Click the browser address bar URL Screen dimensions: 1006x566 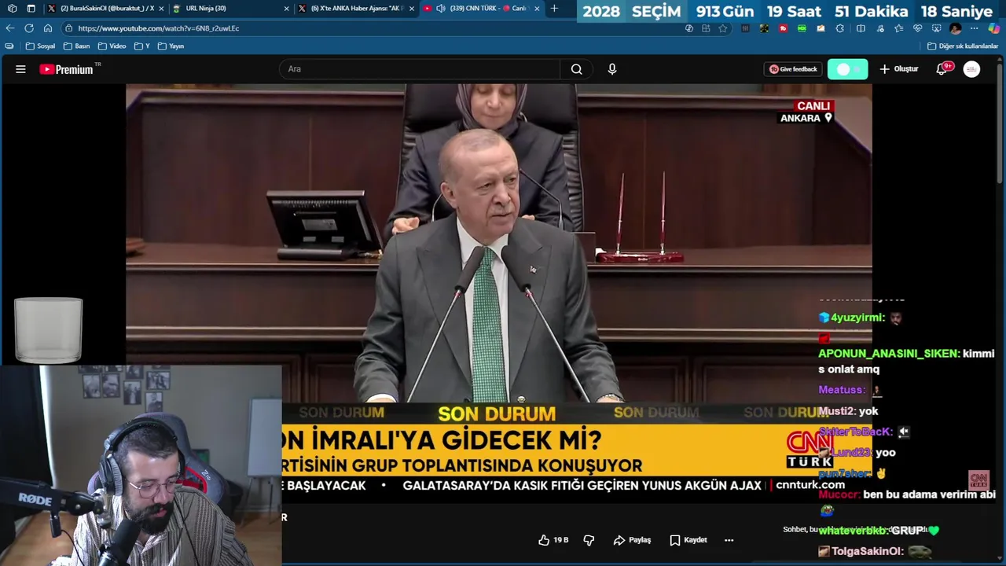[x=158, y=28]
